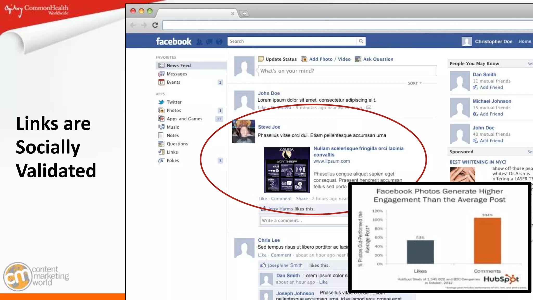Click Ask Question
533x300 pixels.
click(374, 59)
